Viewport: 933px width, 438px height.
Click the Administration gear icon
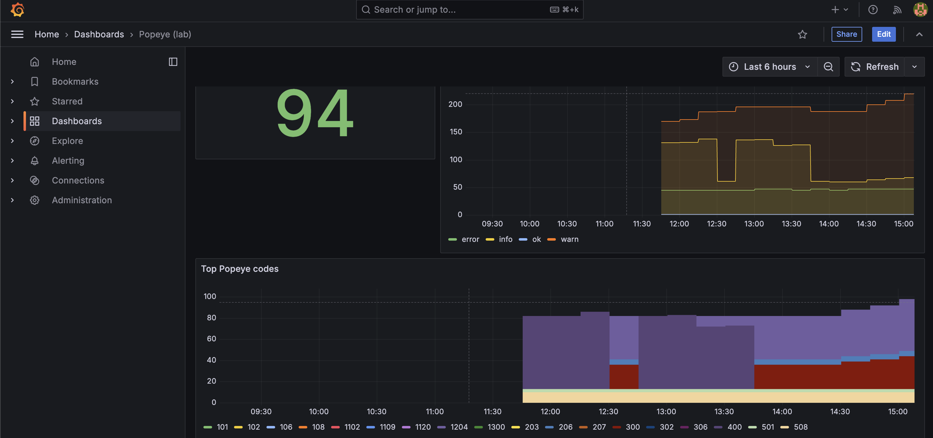pos(34,200)
